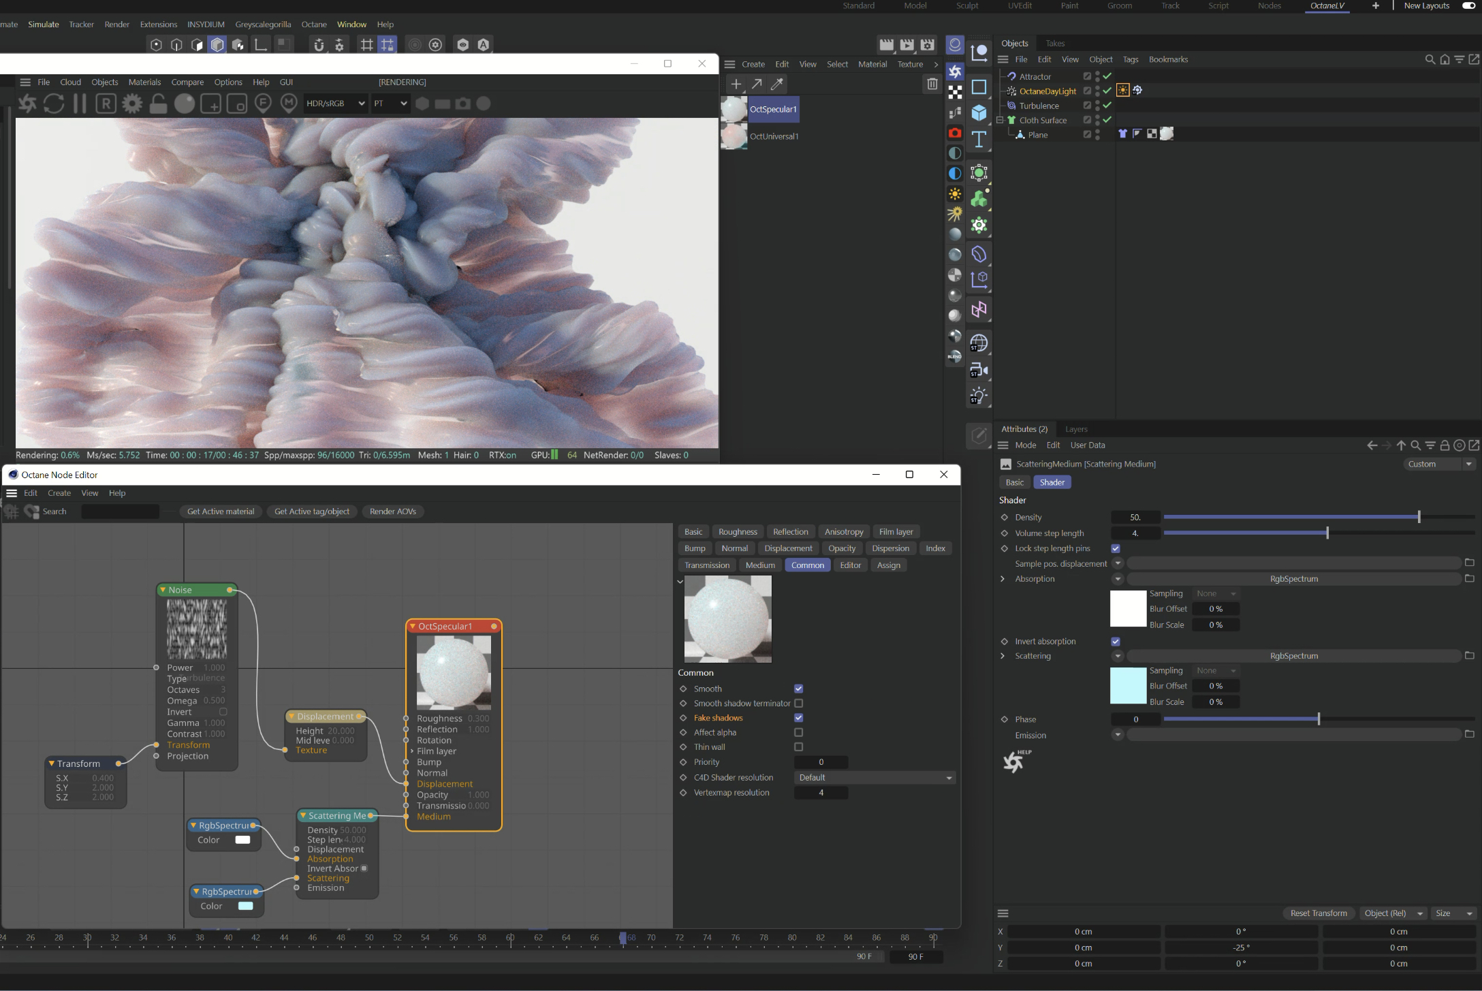Click the light cyan Scattering color swatch

click(x=1128, y=686)
